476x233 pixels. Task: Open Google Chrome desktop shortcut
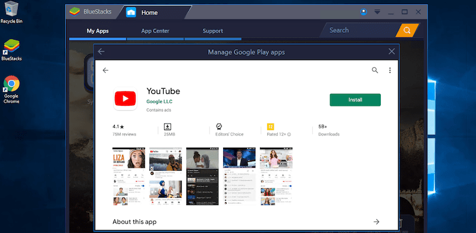(11, 90)
